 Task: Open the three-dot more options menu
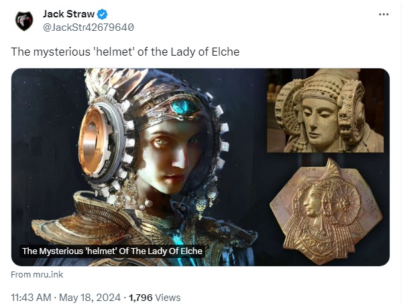pos(384,14)
